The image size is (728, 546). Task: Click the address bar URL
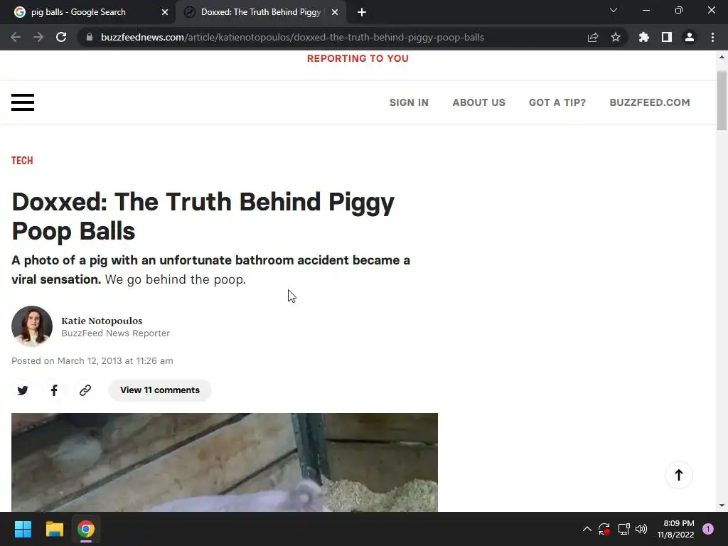click(x=292, y=37)
